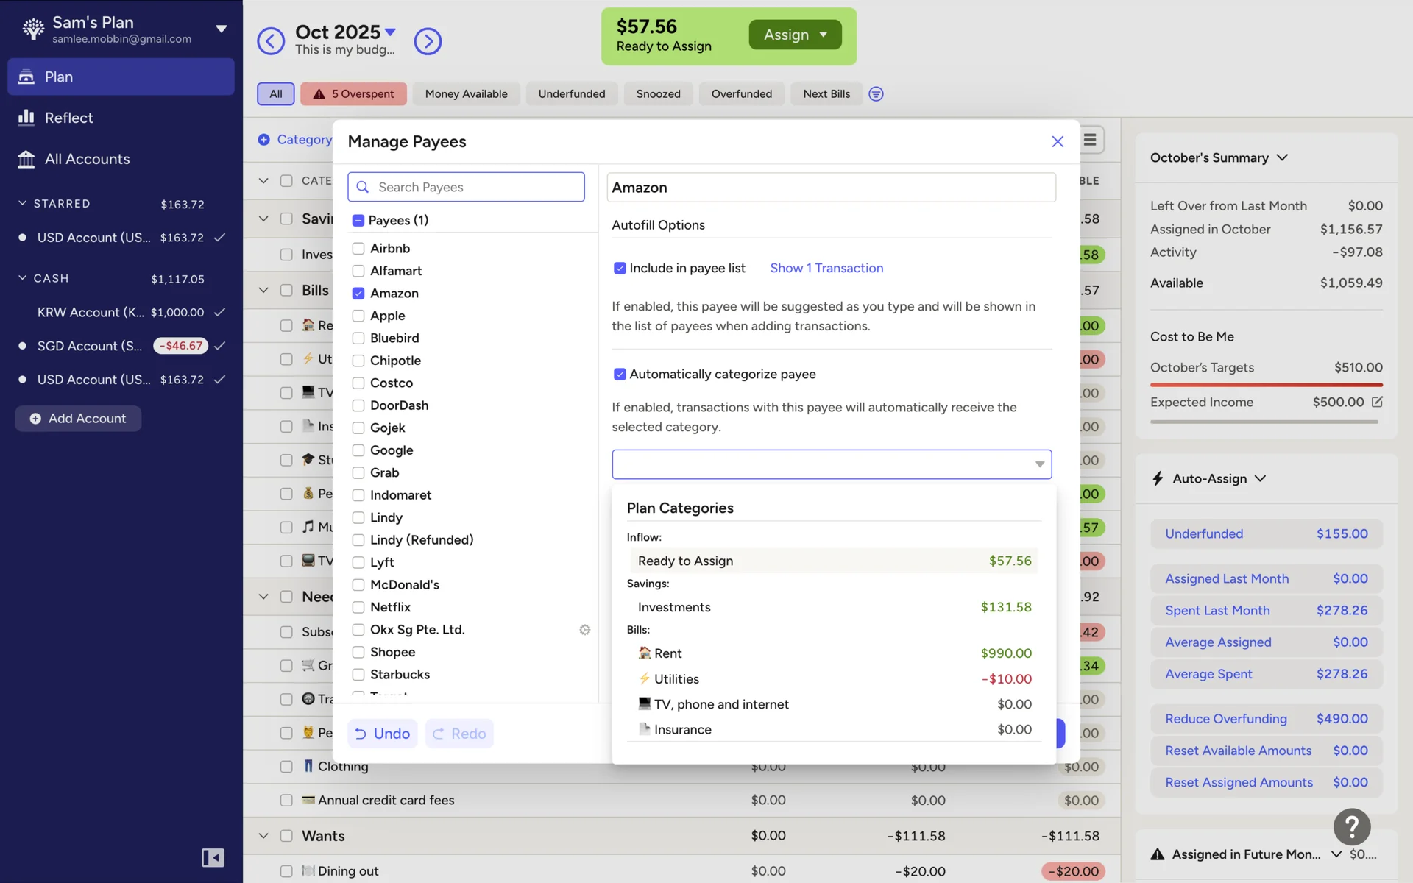Viewport: 1413px width, 883px height.
Task: Open All Accounts bank icon
Action: pyautogui.click(x=26, y=159)
